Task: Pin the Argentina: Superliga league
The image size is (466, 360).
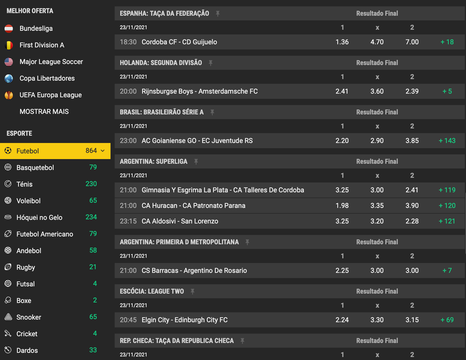Action: pos(196,162)
